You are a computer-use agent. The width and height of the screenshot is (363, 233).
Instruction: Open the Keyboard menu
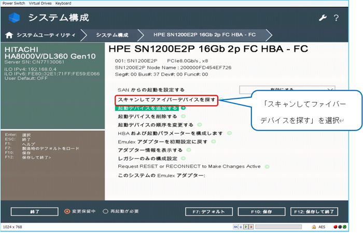(63, 3)
